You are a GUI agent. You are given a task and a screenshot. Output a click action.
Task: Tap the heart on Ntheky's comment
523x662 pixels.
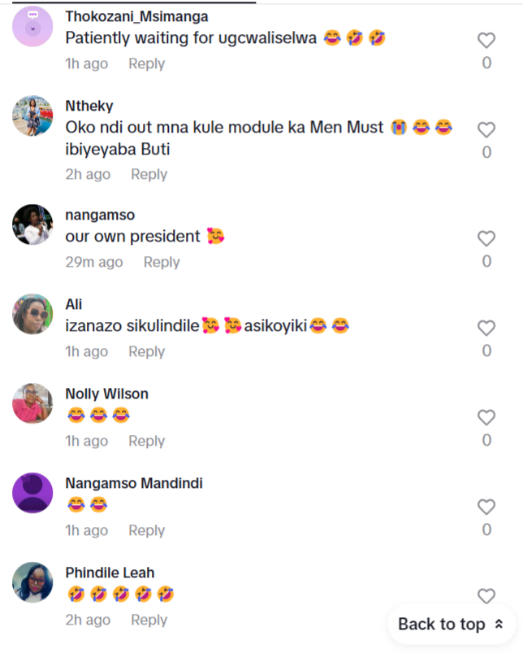[486, 130]
